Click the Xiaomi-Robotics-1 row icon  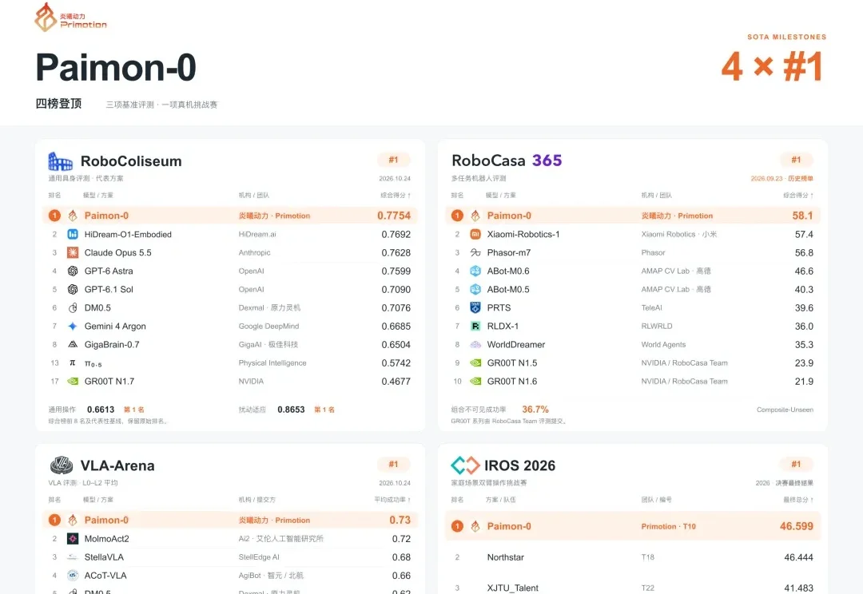[x=475, y=234]
